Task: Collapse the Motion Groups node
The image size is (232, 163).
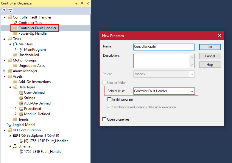Action: point(4,60)
